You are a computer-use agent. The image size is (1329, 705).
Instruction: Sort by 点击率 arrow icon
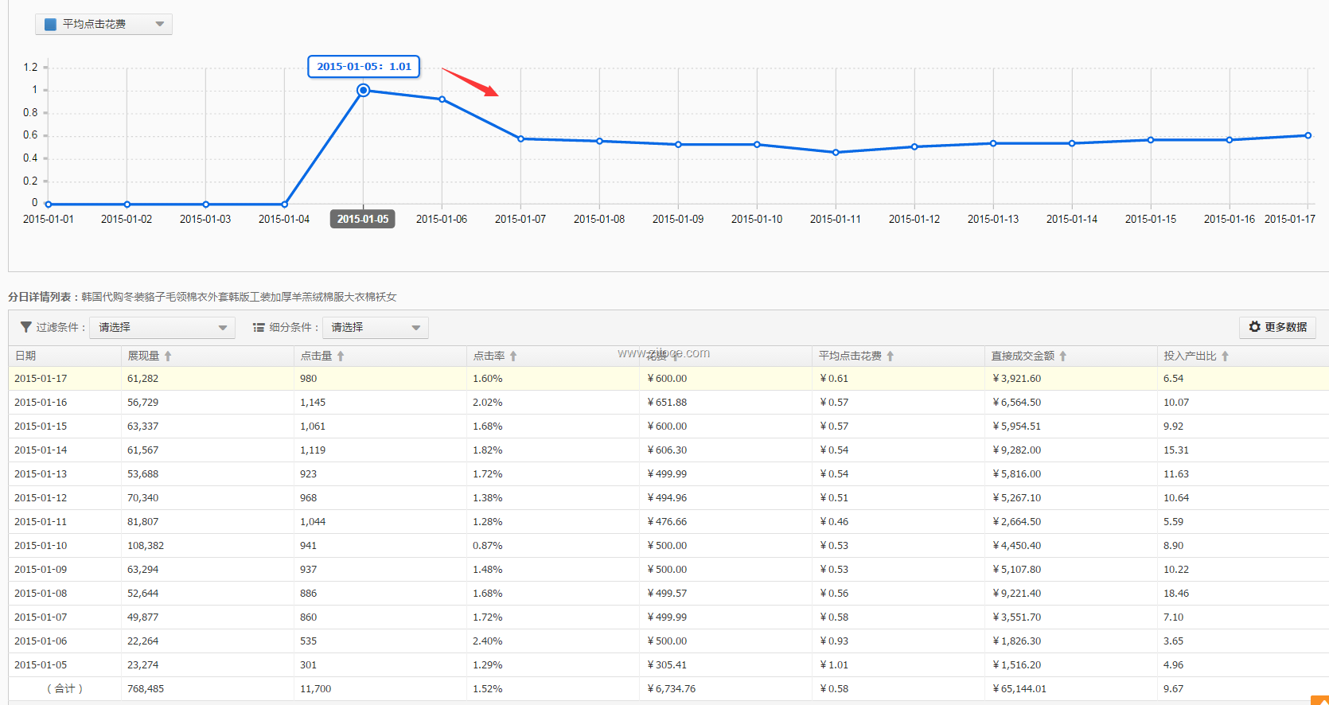click(x=513, y=356)
